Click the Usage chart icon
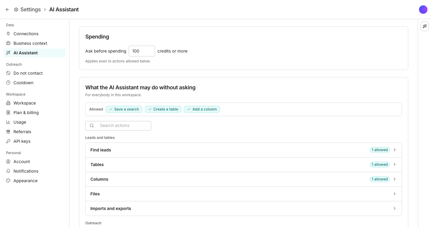The height and width of the screenshot is (227, 431). (x=8, y=122)
